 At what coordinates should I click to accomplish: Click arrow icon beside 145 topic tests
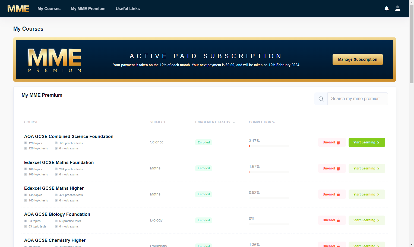point(26,200)
